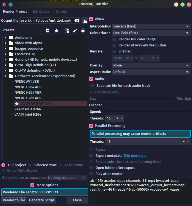Image resolution: width=192 pixels, height=206 pixels.
Task: Collapse Hardware Accelerated (experimental) group
Action: pyautogui.click(x=5, y=76)
